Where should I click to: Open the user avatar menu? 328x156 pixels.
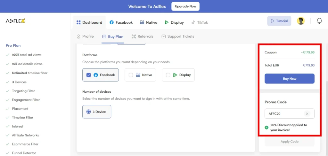coord(301,21)
